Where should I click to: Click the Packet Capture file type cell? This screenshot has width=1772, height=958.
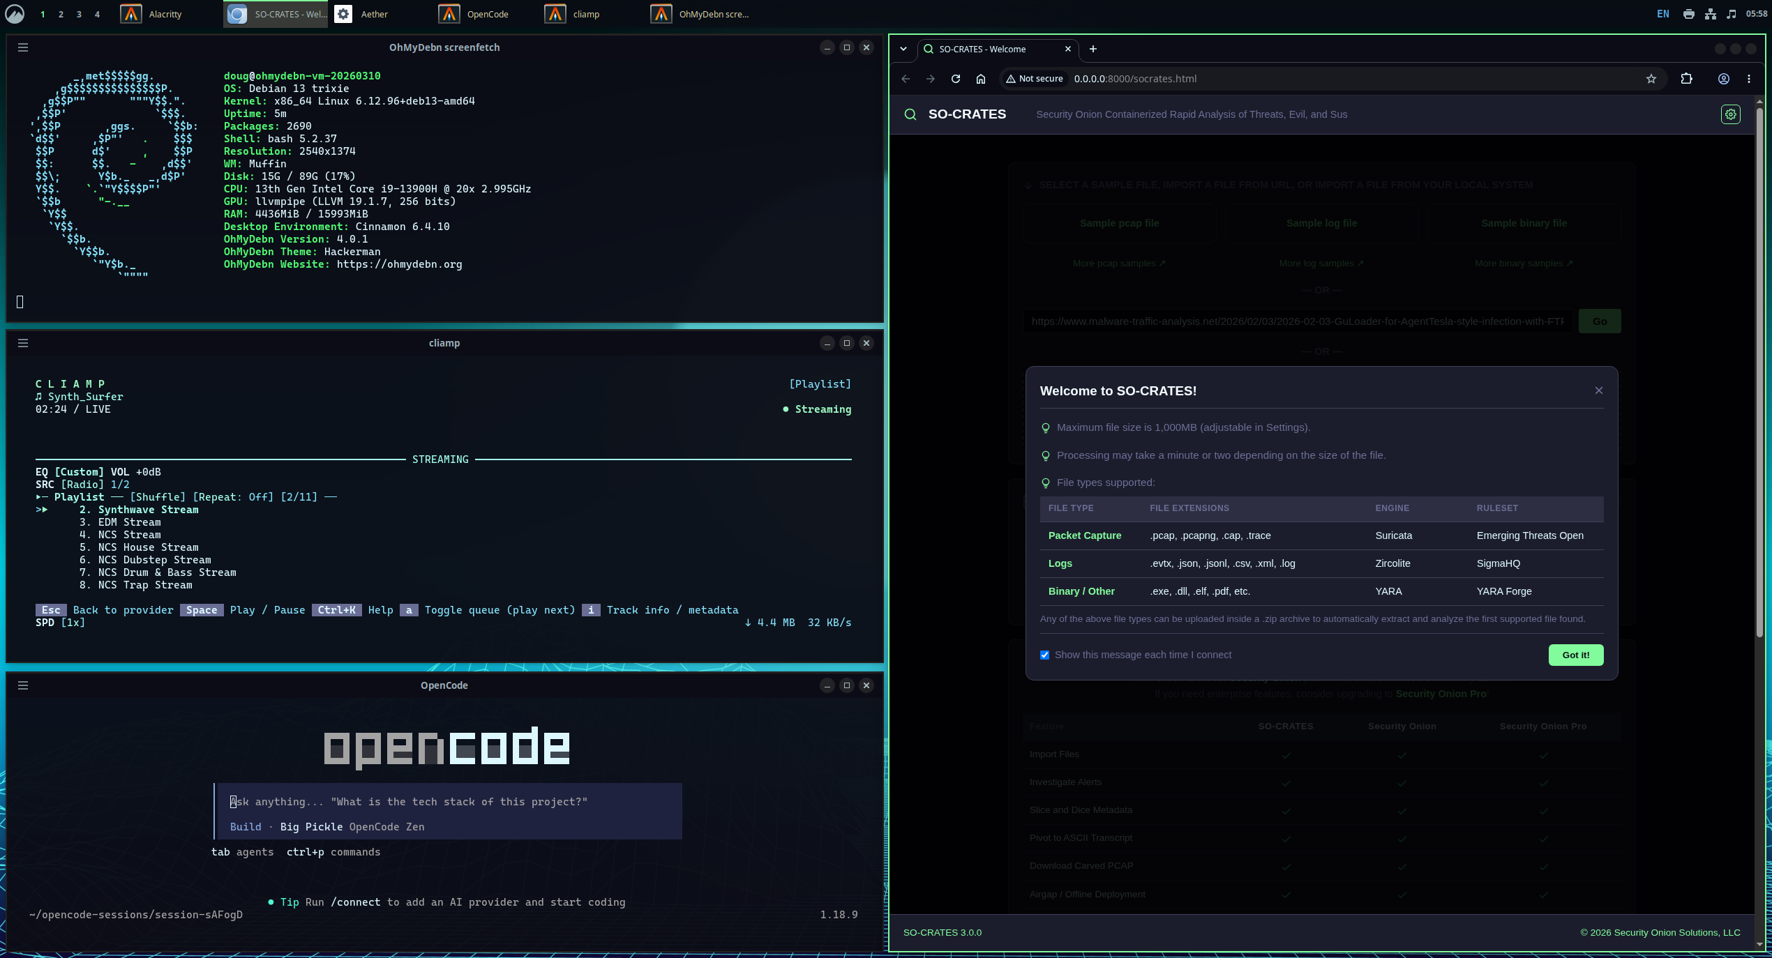click(x=1085, y=535)
